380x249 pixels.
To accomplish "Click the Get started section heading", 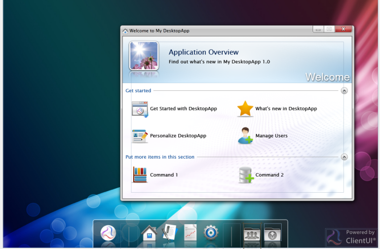I will [x=138, y=91].
